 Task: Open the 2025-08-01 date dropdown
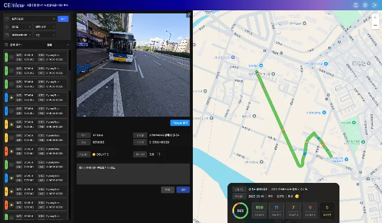21,35
